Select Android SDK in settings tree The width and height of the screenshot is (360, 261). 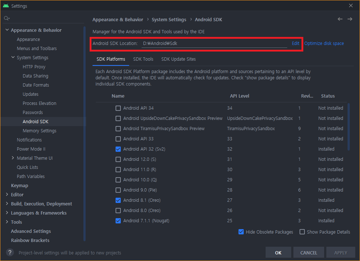pyautogui.click(x=35, y=122)
